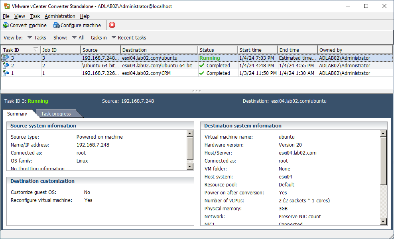Click end time 1/4/24 4:55 PM
Viewport: 394px width, 239px height.
297,65
